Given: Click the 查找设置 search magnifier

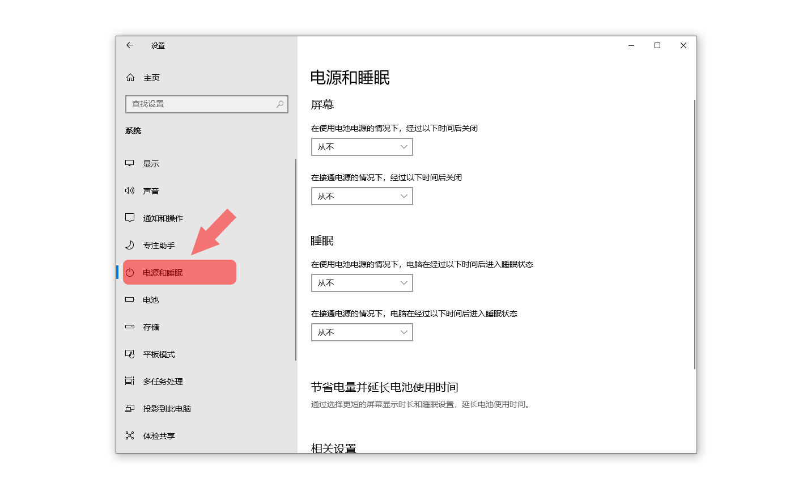Looking at the screenshot, I should [x=280, y=104].
